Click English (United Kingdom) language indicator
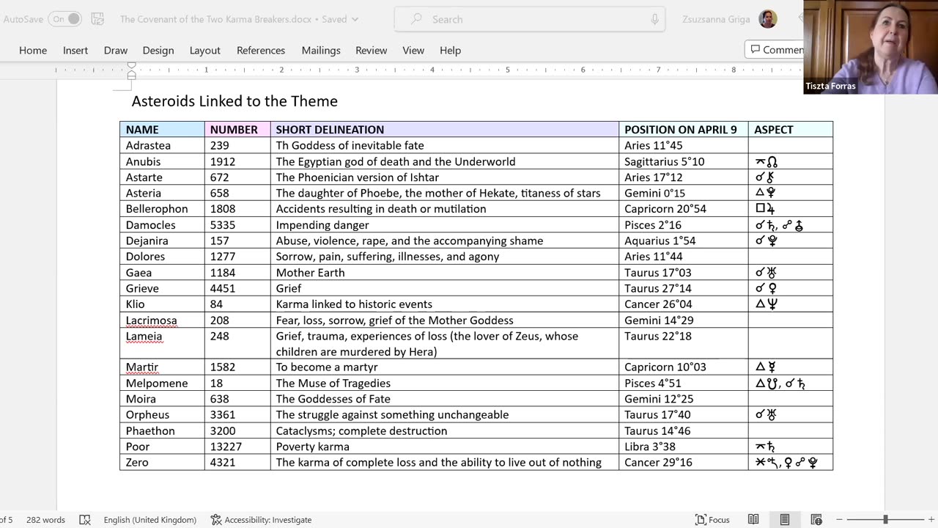The width and height of the screenshot is (938, 528). (150, 520)
